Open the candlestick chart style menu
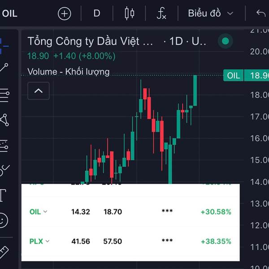269x269 pixels. point(130,13)
